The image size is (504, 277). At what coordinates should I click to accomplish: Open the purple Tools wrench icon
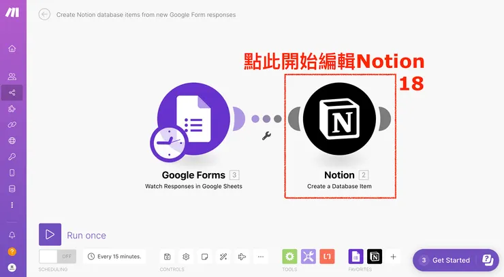(309, 257)
